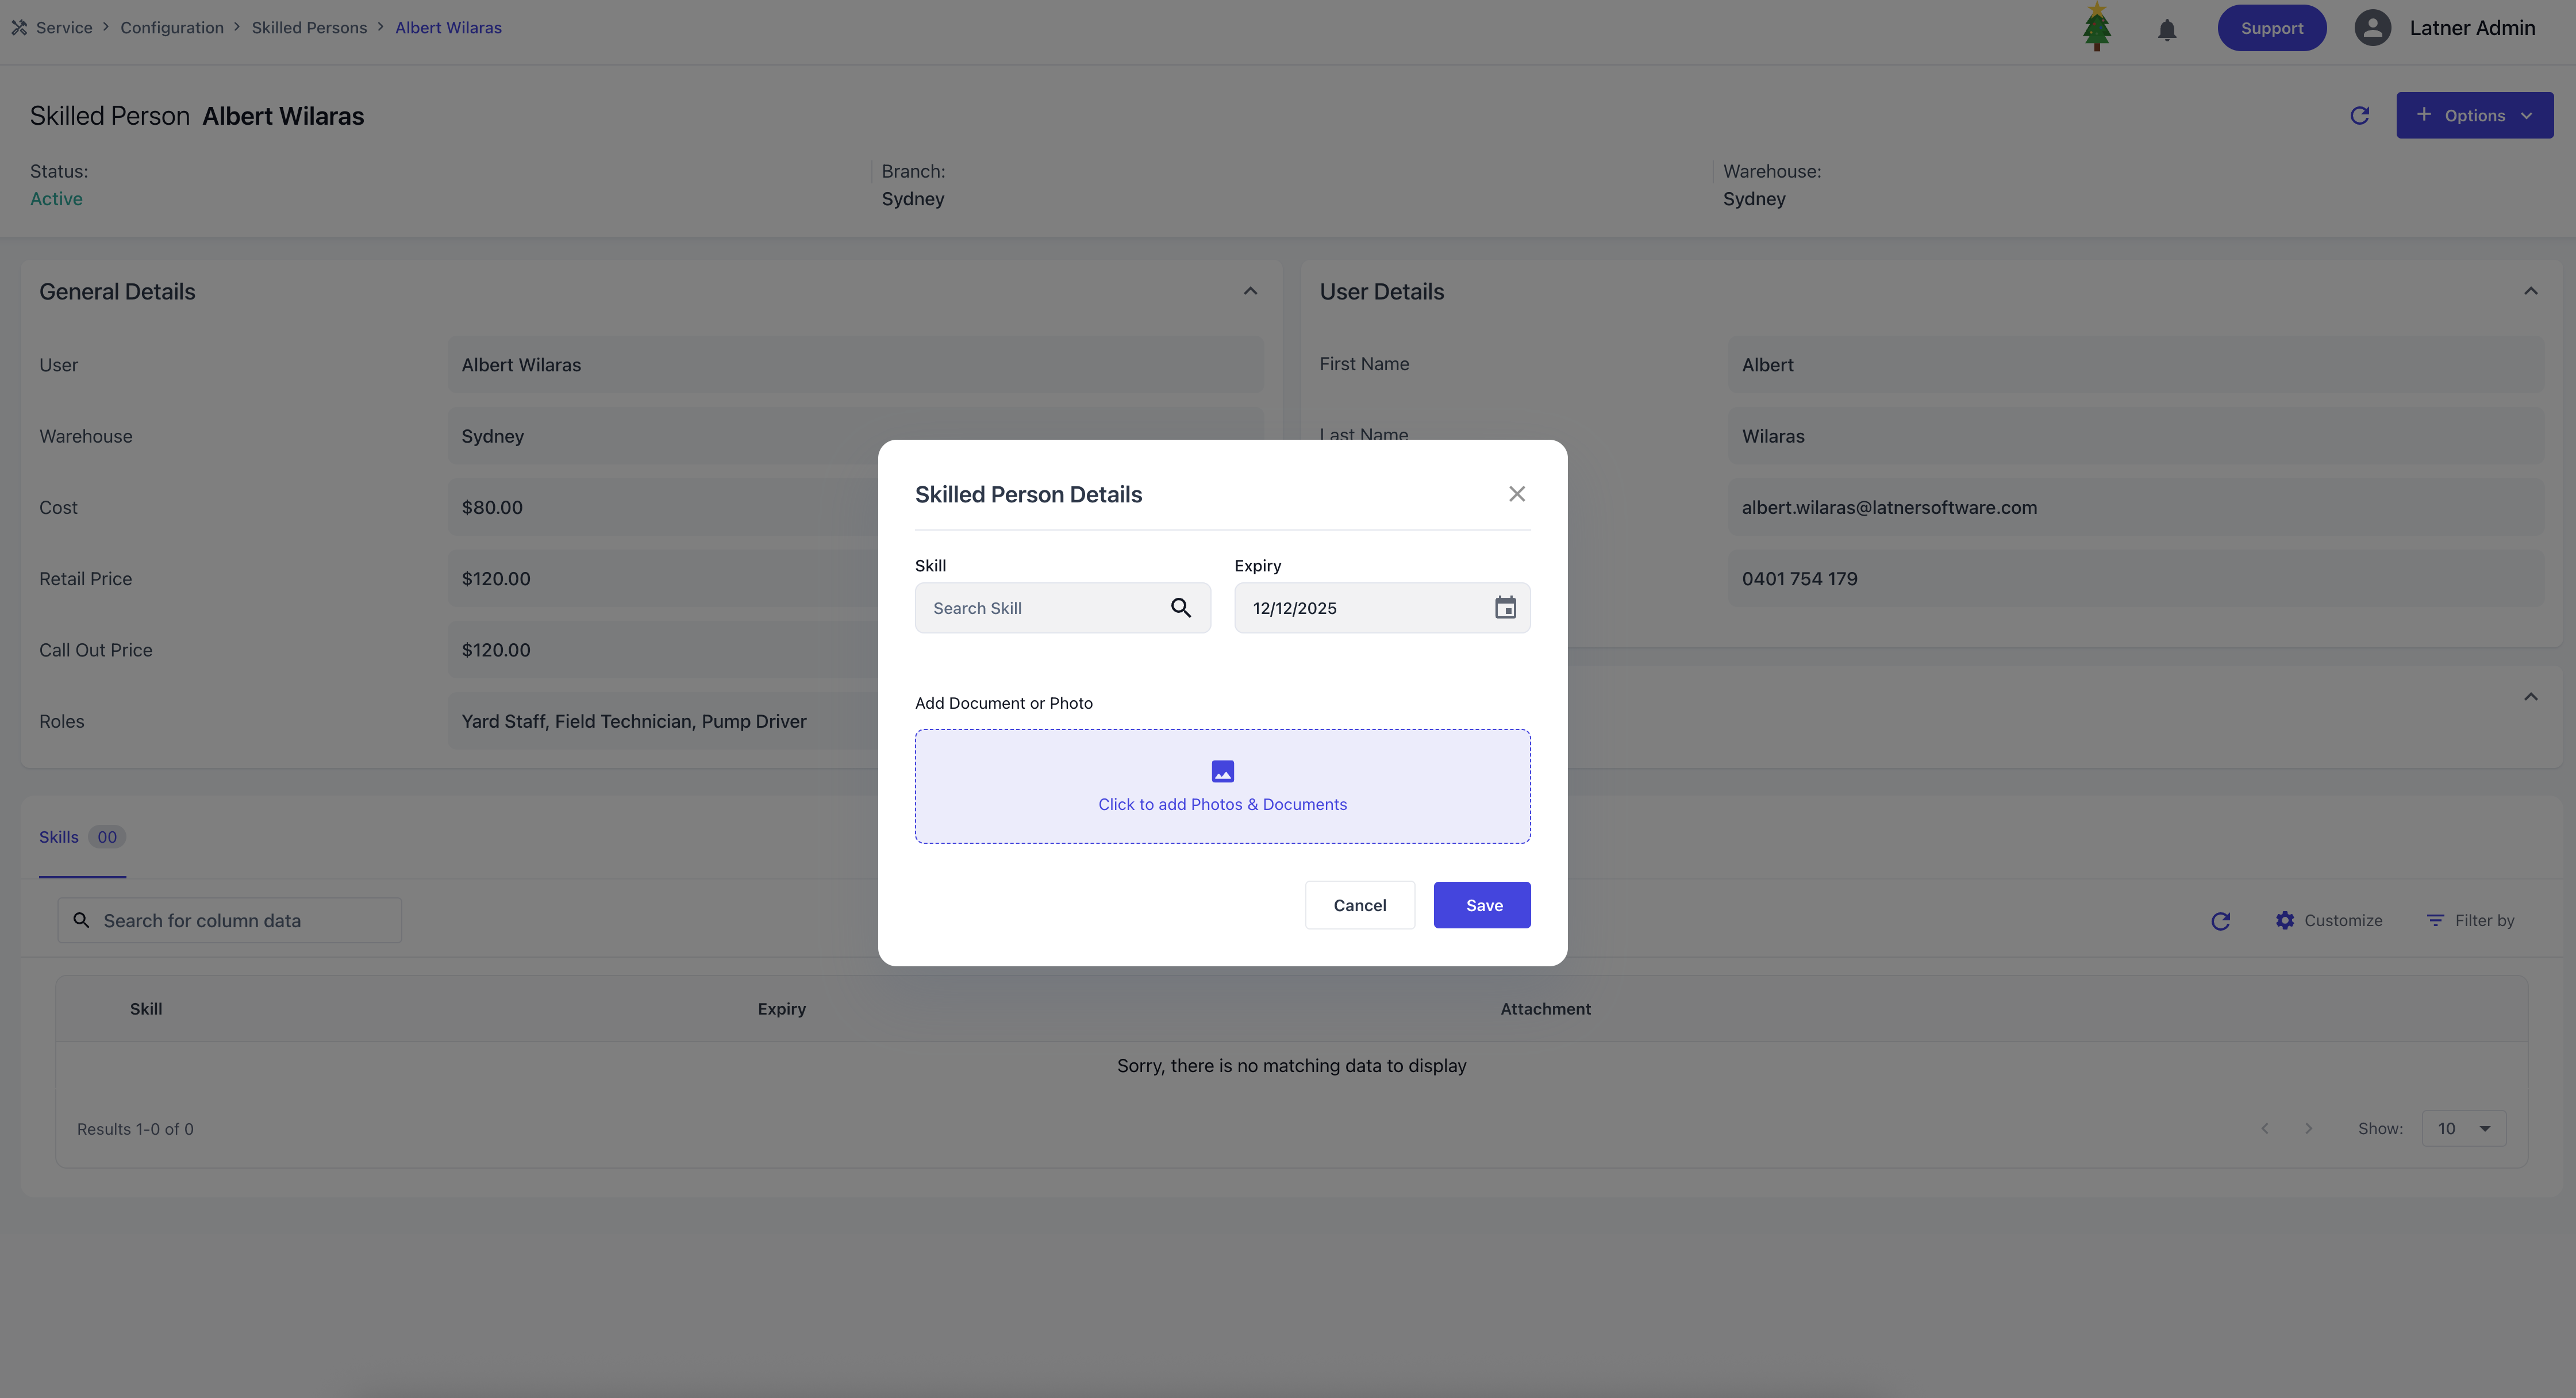This screenshot has height=1398, width=2576.
Task: Save the skilled person details
Action: point(1482,905)
